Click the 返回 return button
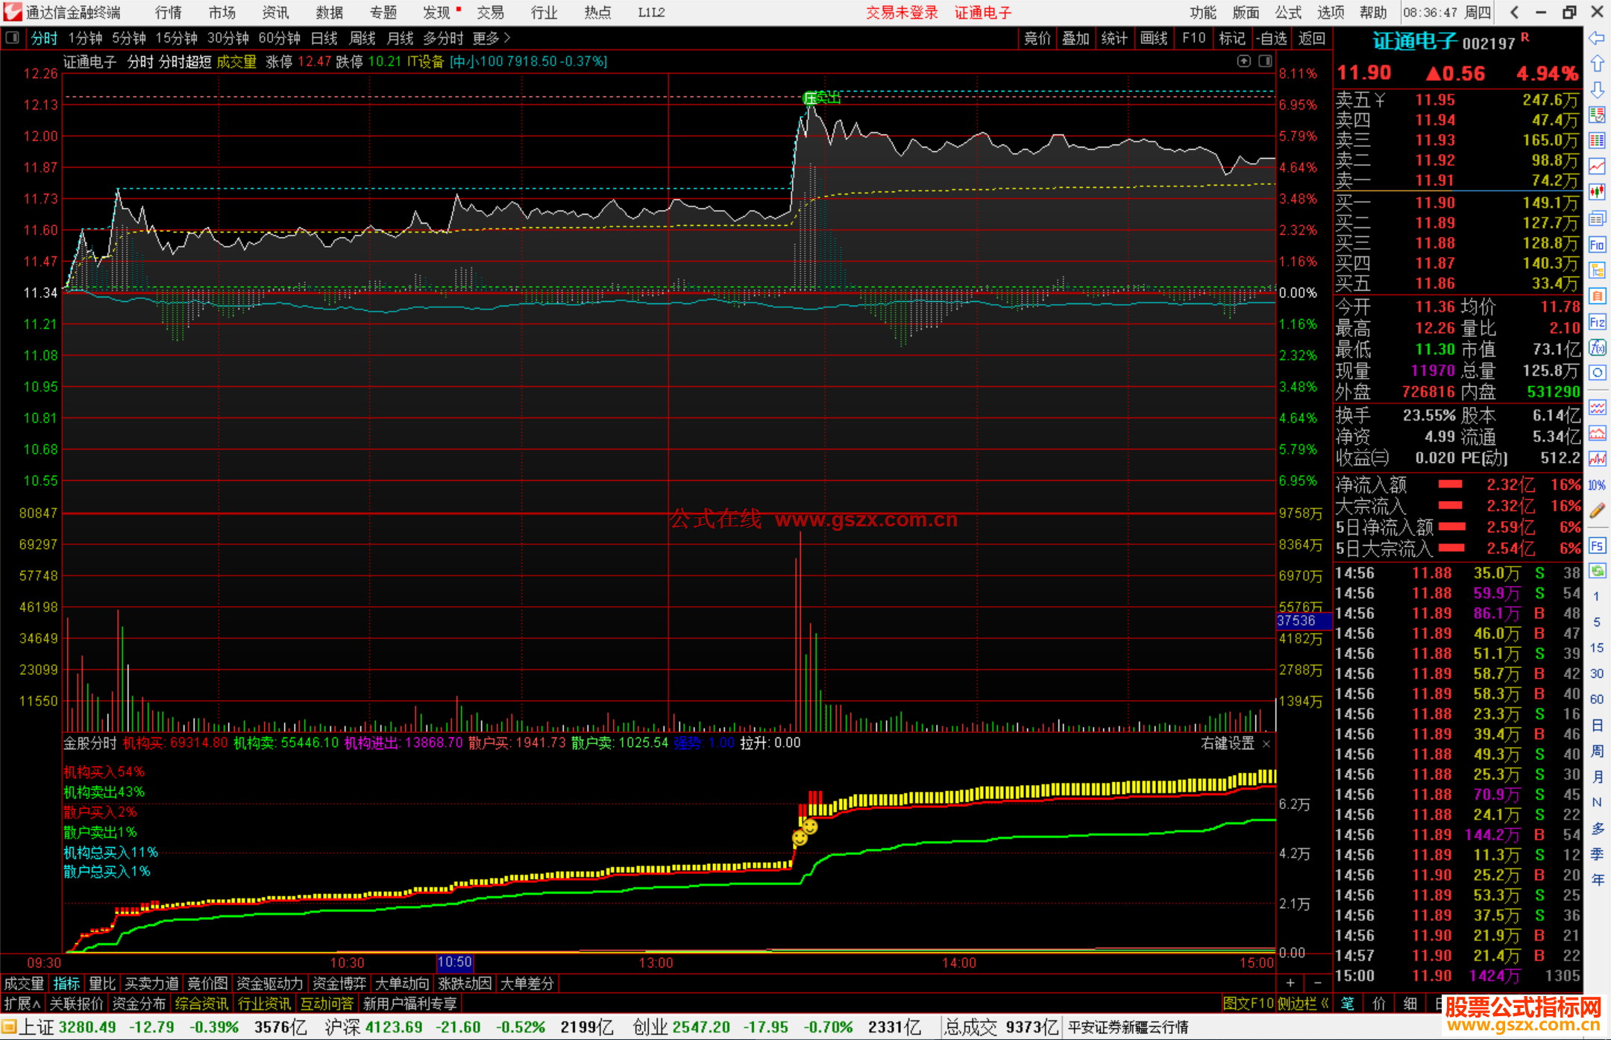1611x1040 pixels. click(1311, 38)
